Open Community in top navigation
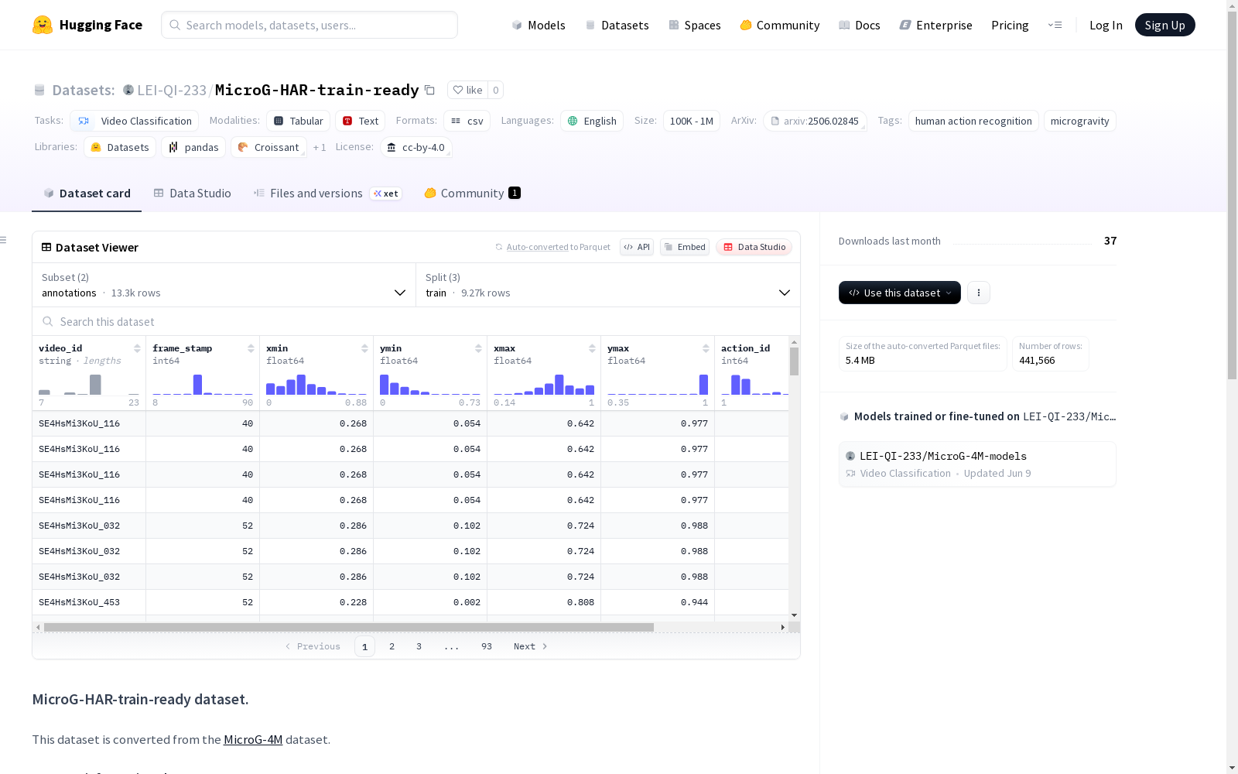The image size is (1238, 774). click(780, 25)
